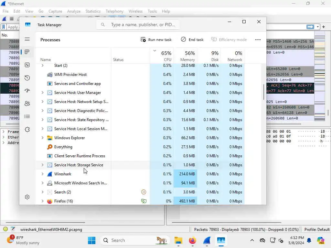331x248 pixels.
Task: Click Task Manager search input field
Action: pyautogui.click(x=138, y=25)
